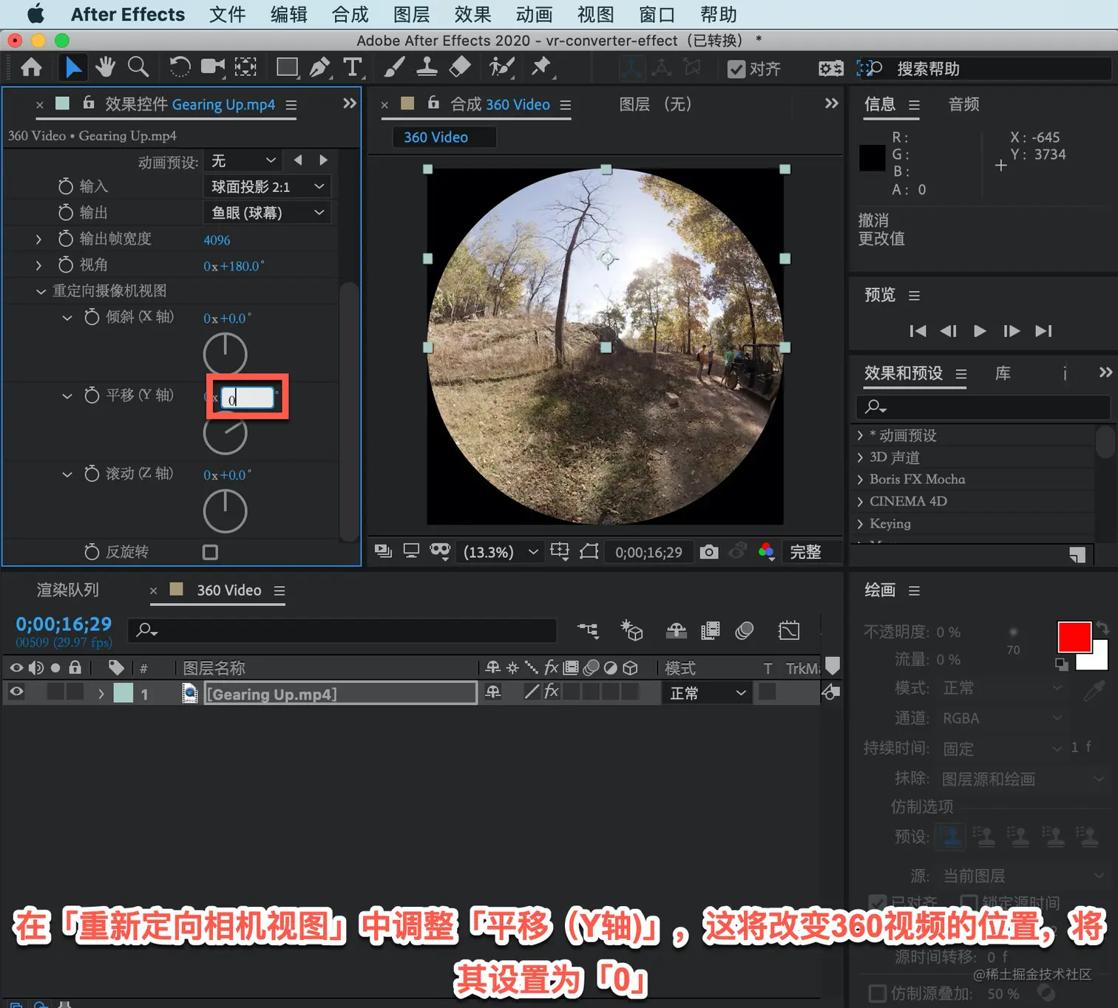Expand the Boris FX Mocha category
The width and height of the screenshot is (1118, 1008).
click(x=860, y=480)
